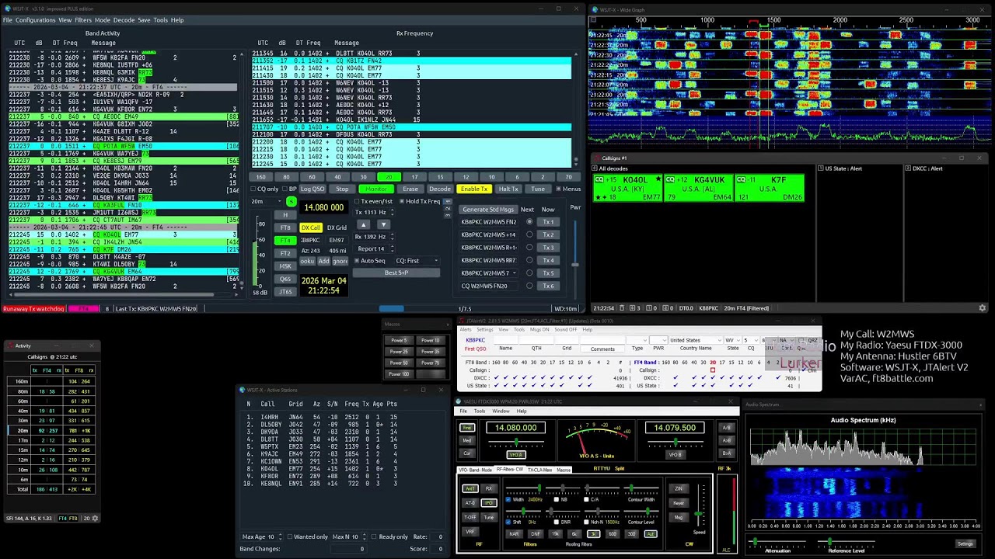Viewport: 995px width, 559px height.
Task: Open Tools menu in Yaesu control window
Action: (x=480, y=411)
